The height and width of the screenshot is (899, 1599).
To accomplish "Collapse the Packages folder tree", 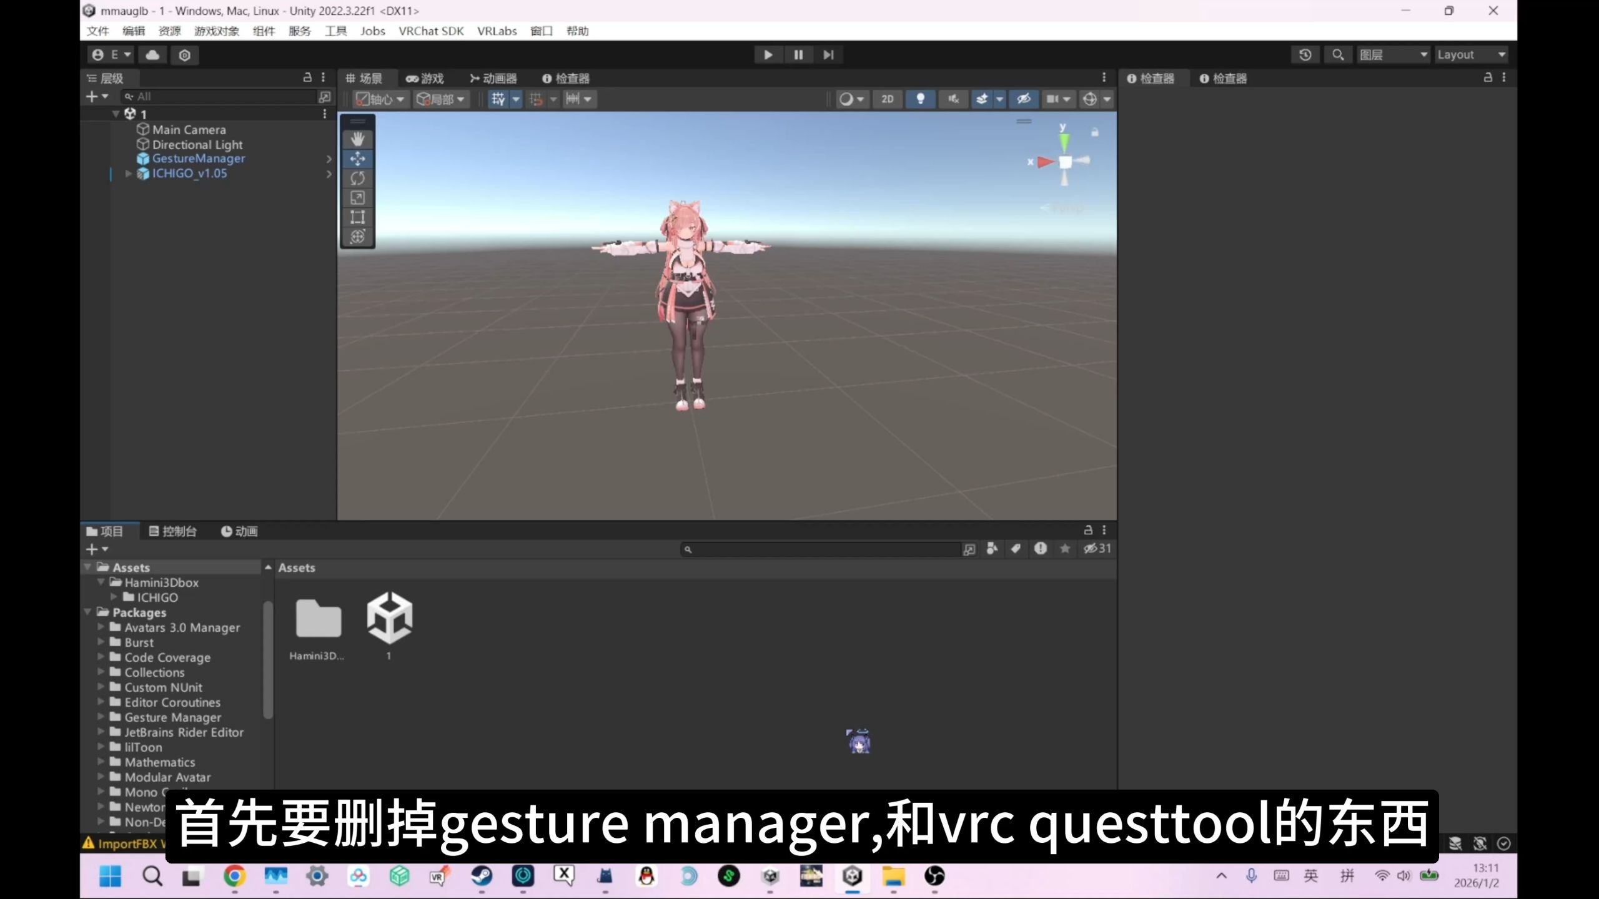I will 88,612.
